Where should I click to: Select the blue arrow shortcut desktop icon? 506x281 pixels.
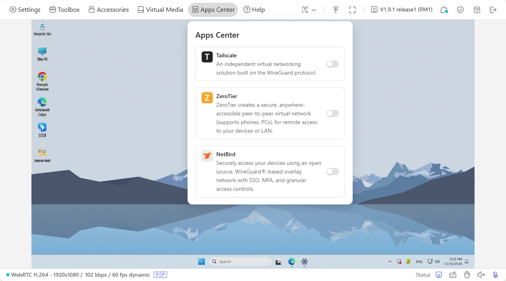click(x=42, y=130)
